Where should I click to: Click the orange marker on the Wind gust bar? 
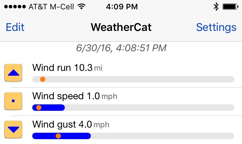[x=58, y=136]
